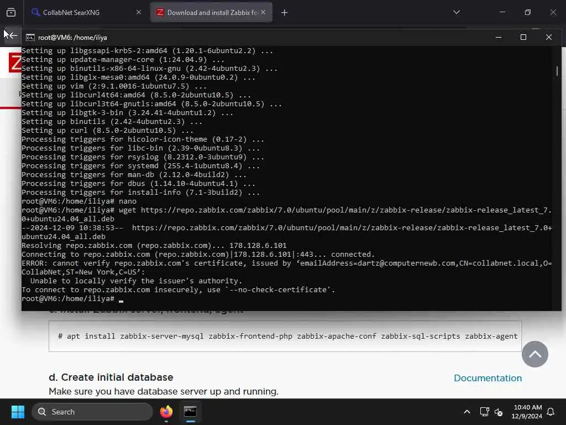Open a new browser tab
The image size is (566, 425).
click(285, 13)
